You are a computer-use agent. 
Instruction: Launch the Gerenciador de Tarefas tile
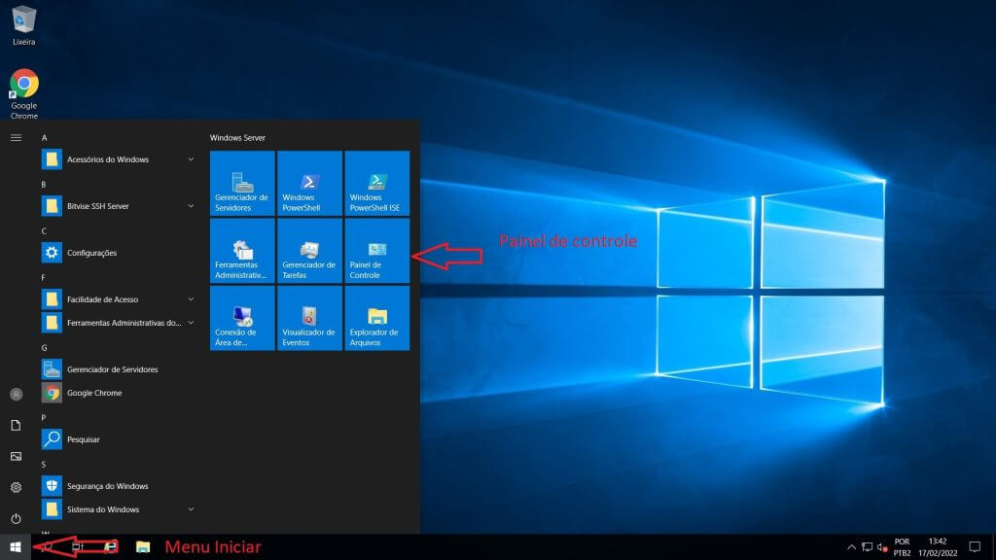click(x=309, y=251)
